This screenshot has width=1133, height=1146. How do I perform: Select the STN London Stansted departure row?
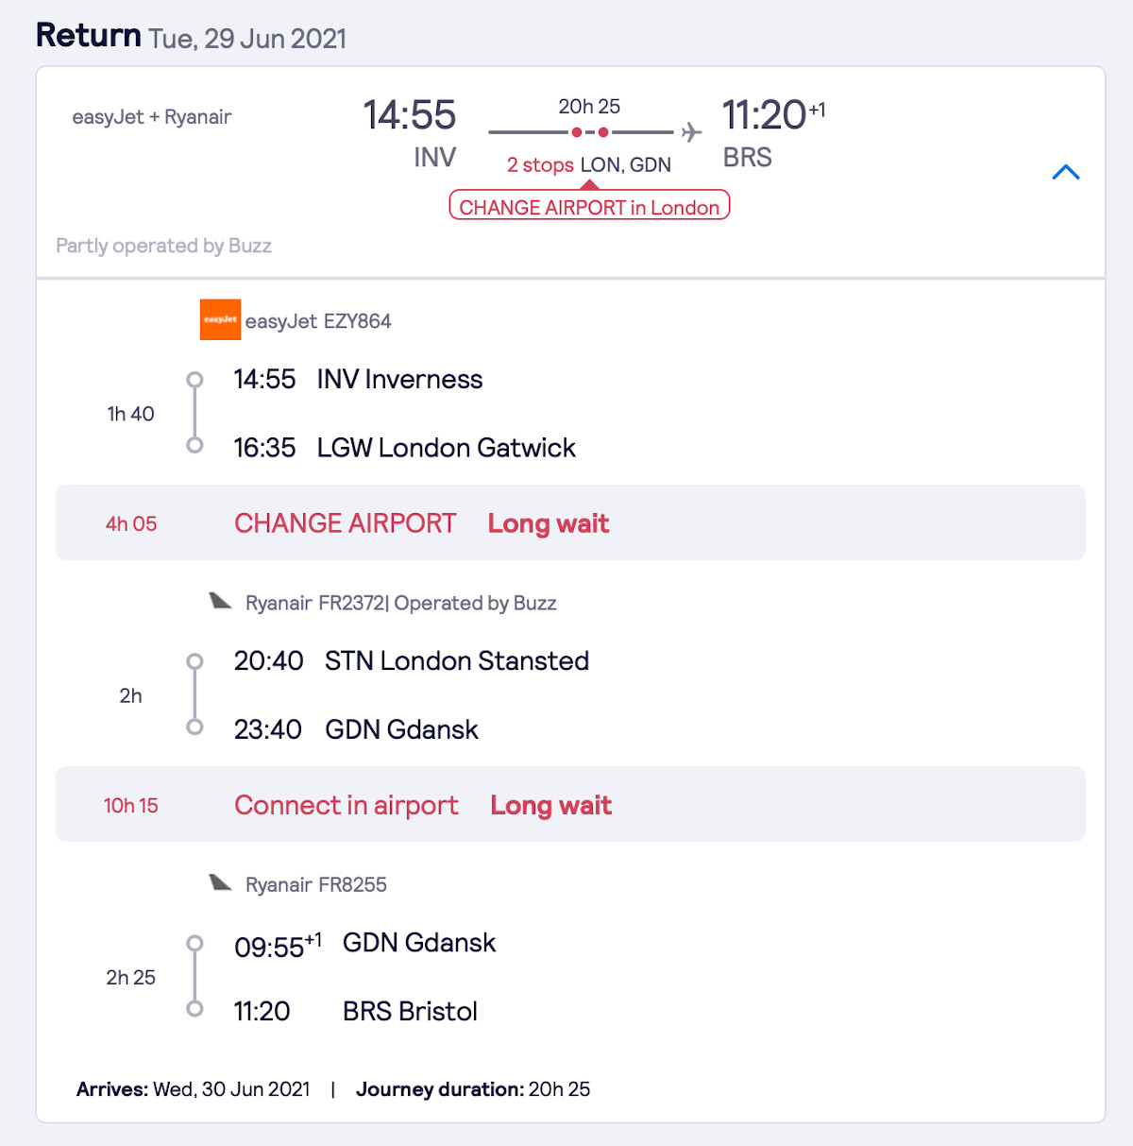(411, 661)
